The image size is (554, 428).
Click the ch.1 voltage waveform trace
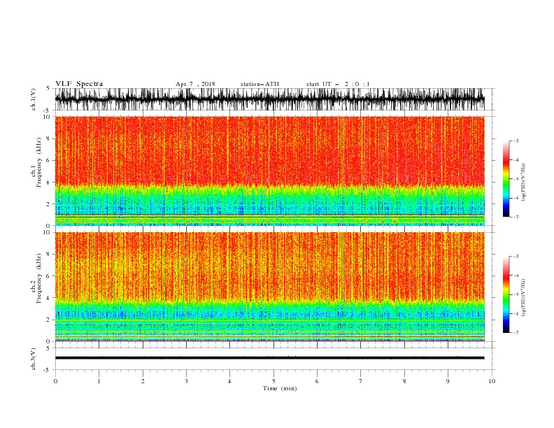click(269, 99)
